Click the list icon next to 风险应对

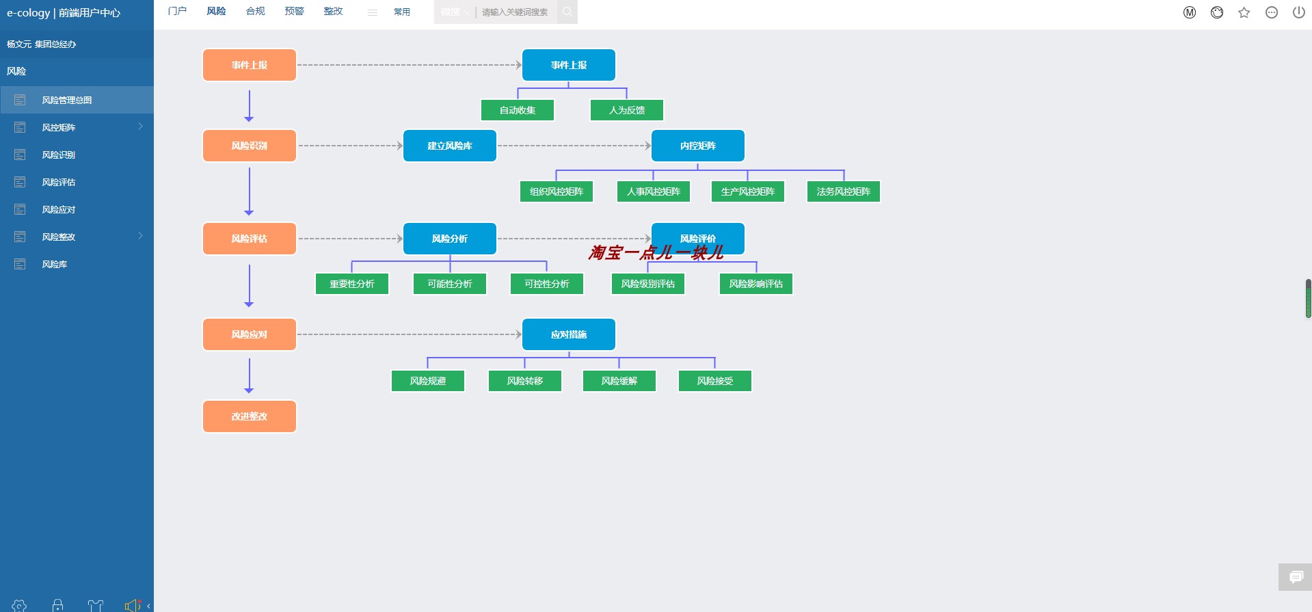[x=20, y=209]
